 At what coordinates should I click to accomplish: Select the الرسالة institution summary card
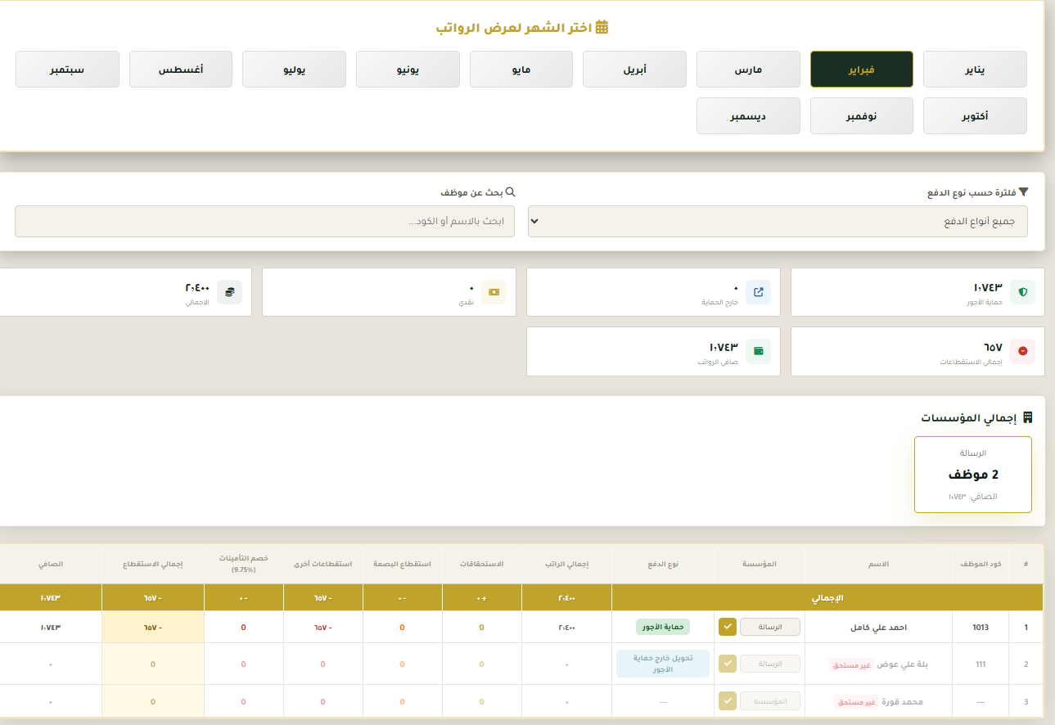pyautogui.click(x=972, y=475)
